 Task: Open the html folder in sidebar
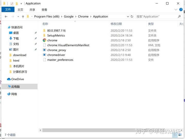(16, 61)
